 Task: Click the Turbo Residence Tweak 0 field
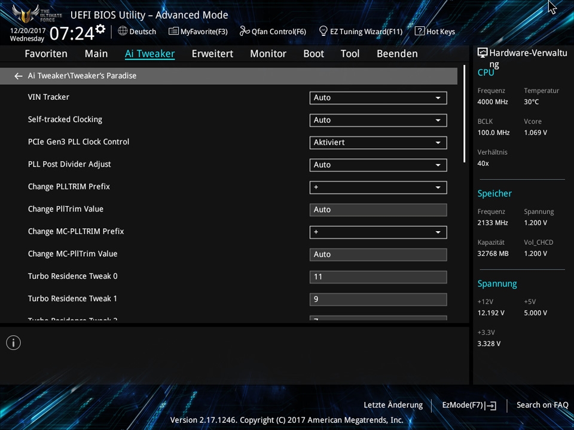pyautogui.click(x=378, y=277)
